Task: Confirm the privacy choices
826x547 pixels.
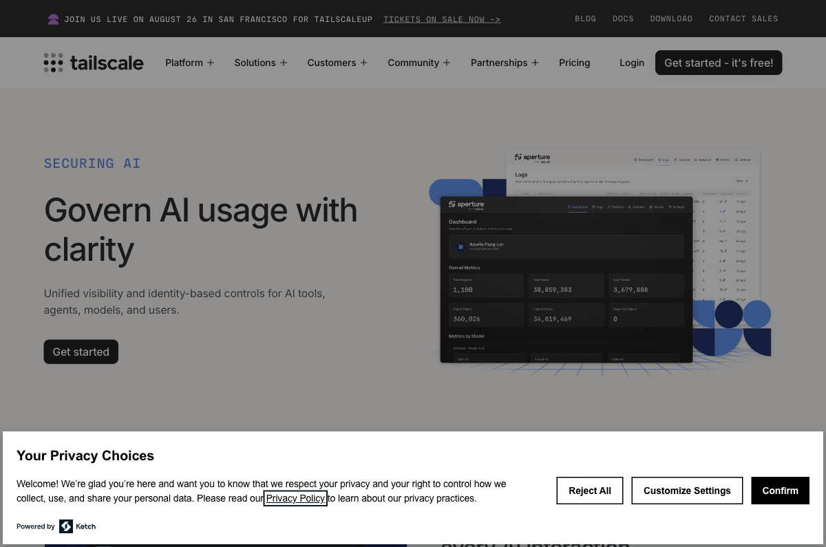Action: (x=781, y=491)
